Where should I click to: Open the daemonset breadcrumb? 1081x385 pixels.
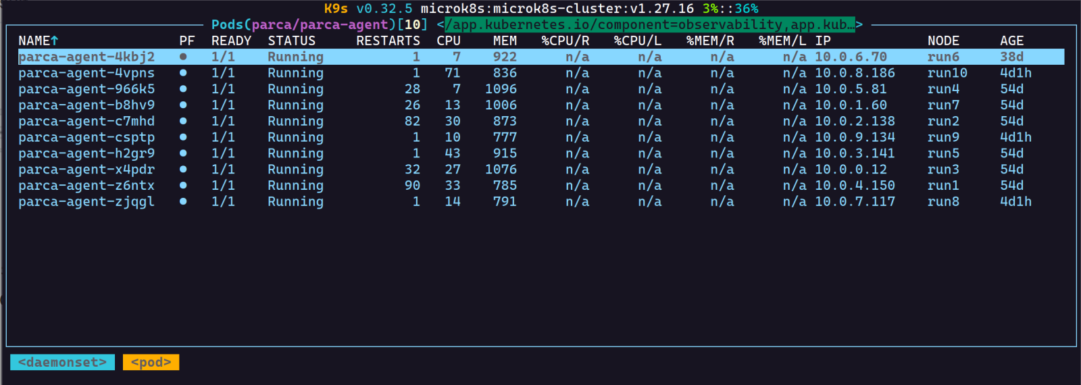[x=62, y=363]
